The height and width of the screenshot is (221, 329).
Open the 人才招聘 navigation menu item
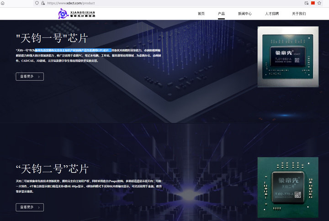point(272,14)
